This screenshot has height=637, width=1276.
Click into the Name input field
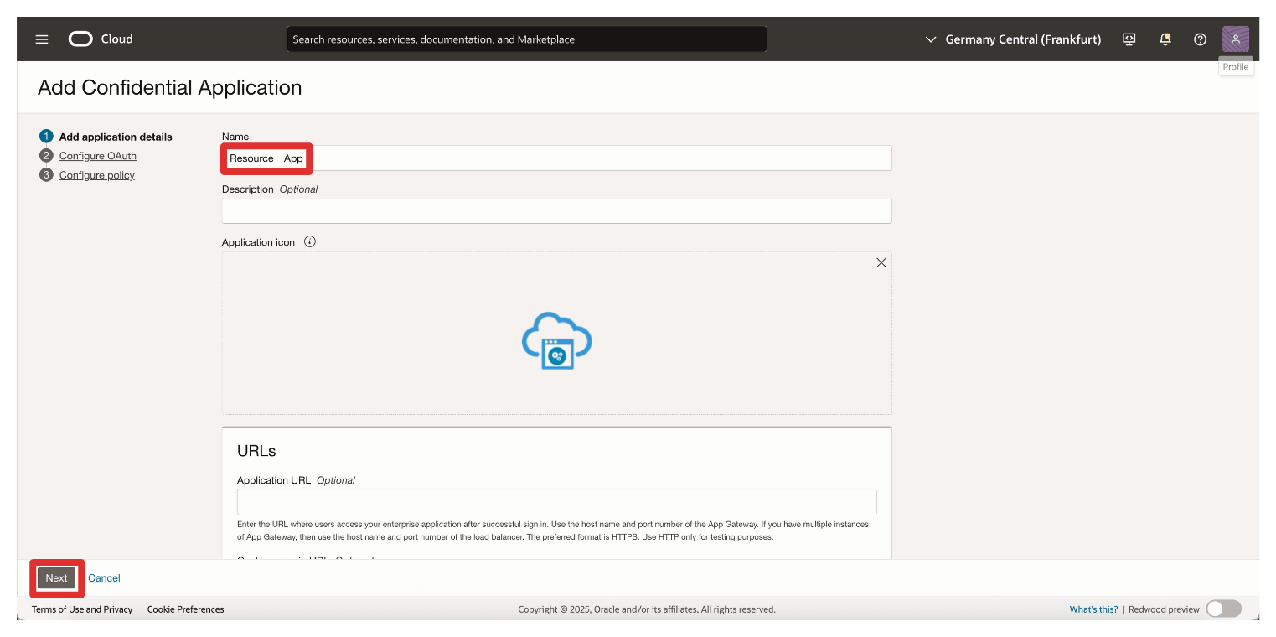coord(586,158)
